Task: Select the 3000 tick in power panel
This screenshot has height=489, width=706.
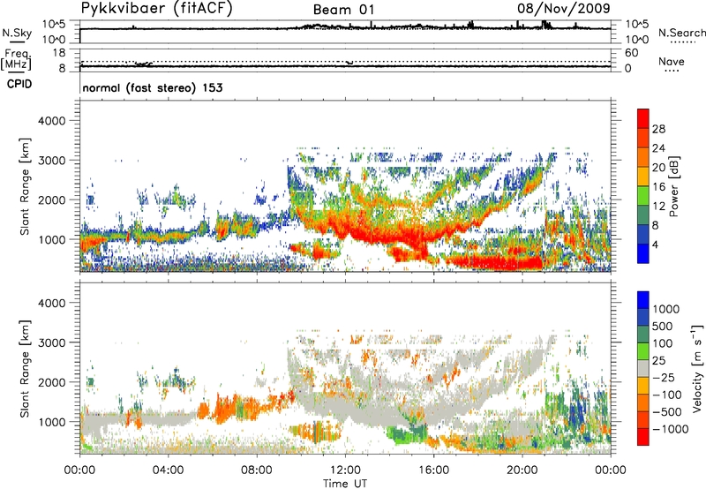Action: pyautogui.click(x=51, y=161)
